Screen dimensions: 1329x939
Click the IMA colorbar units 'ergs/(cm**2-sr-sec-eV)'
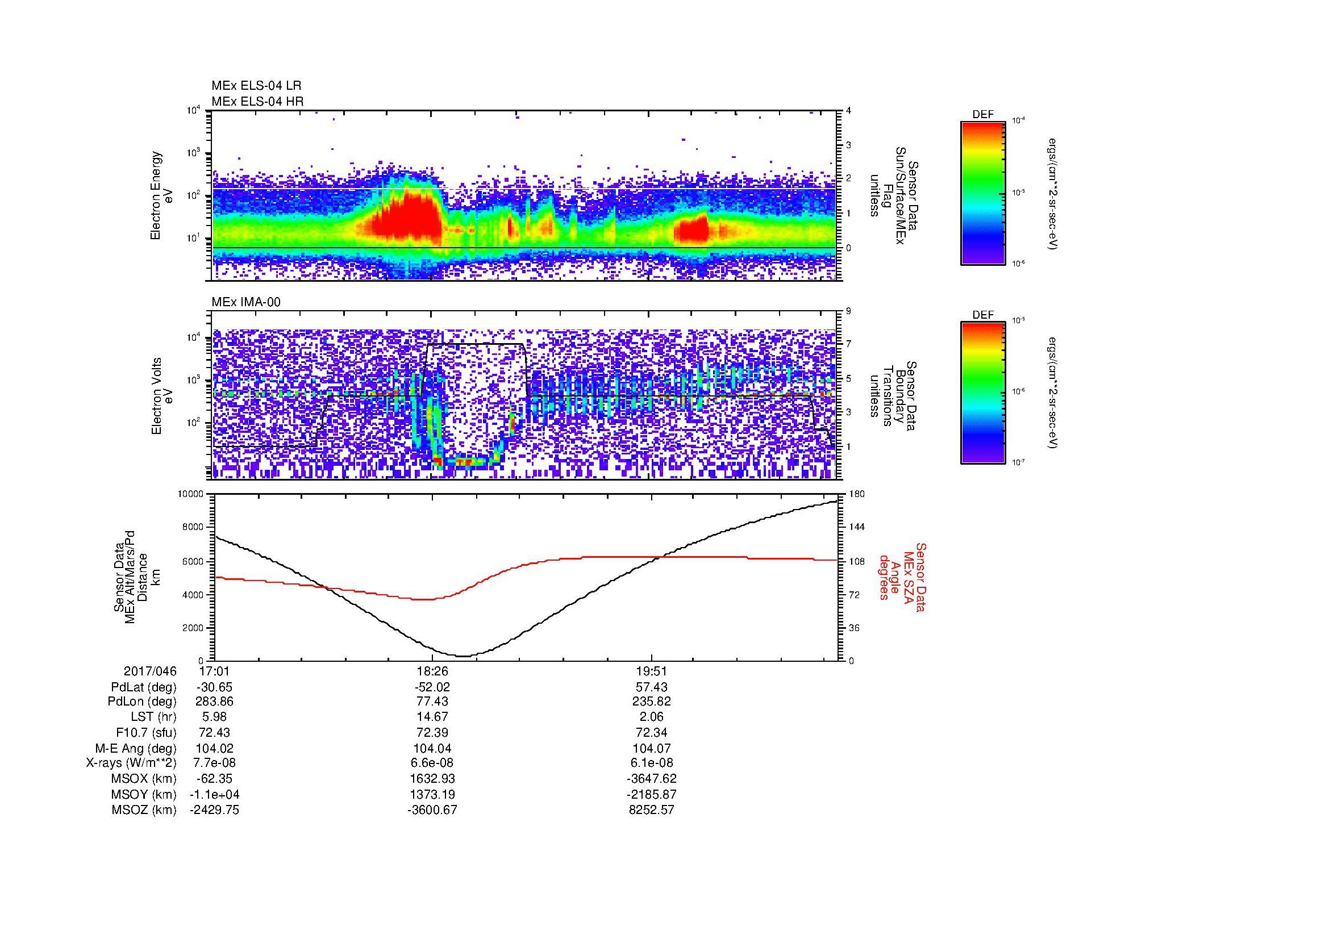(1052, 393)
